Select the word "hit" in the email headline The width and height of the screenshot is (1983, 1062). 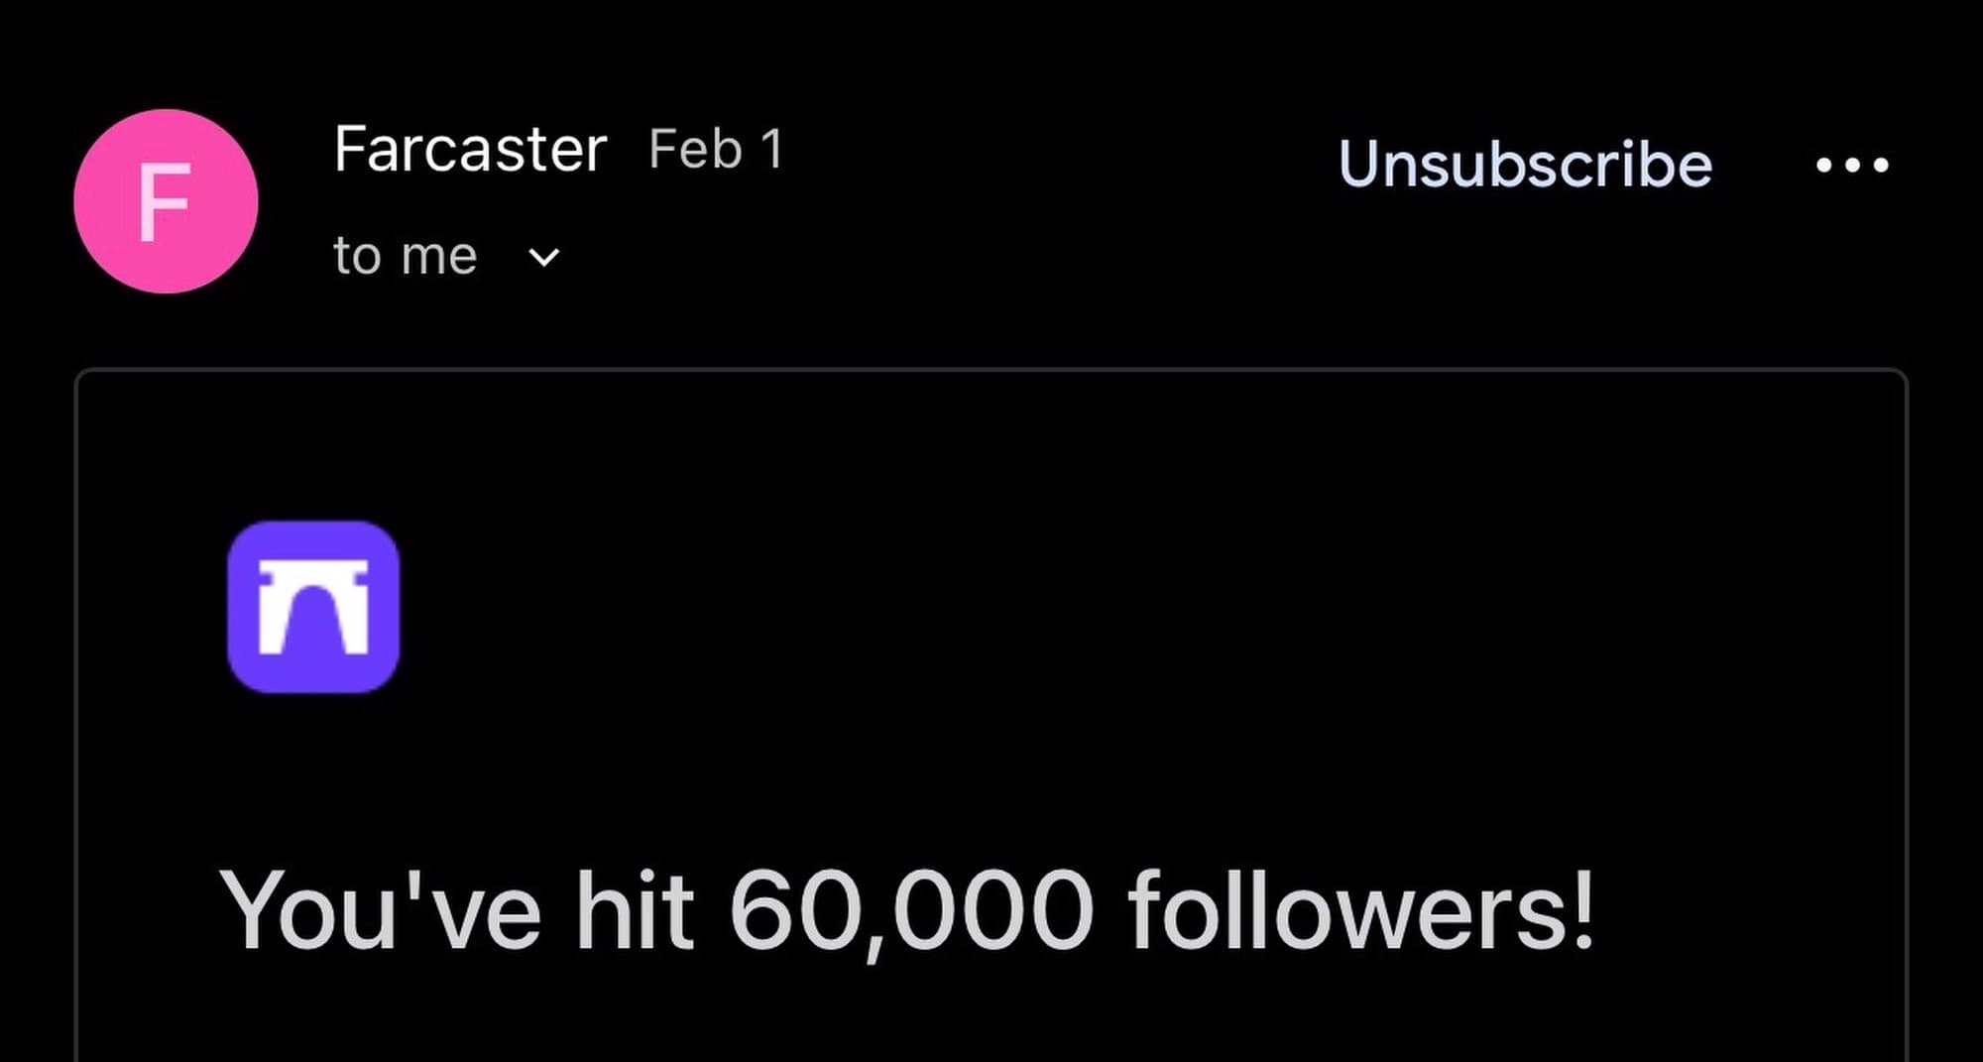pos(635,910)
